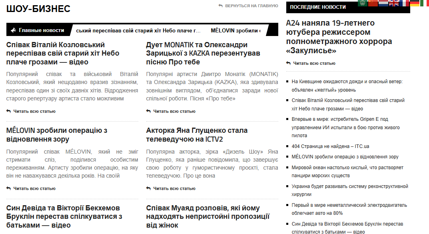
Task: Click the megaphone icon beside Главные новости
Action: 13,30
